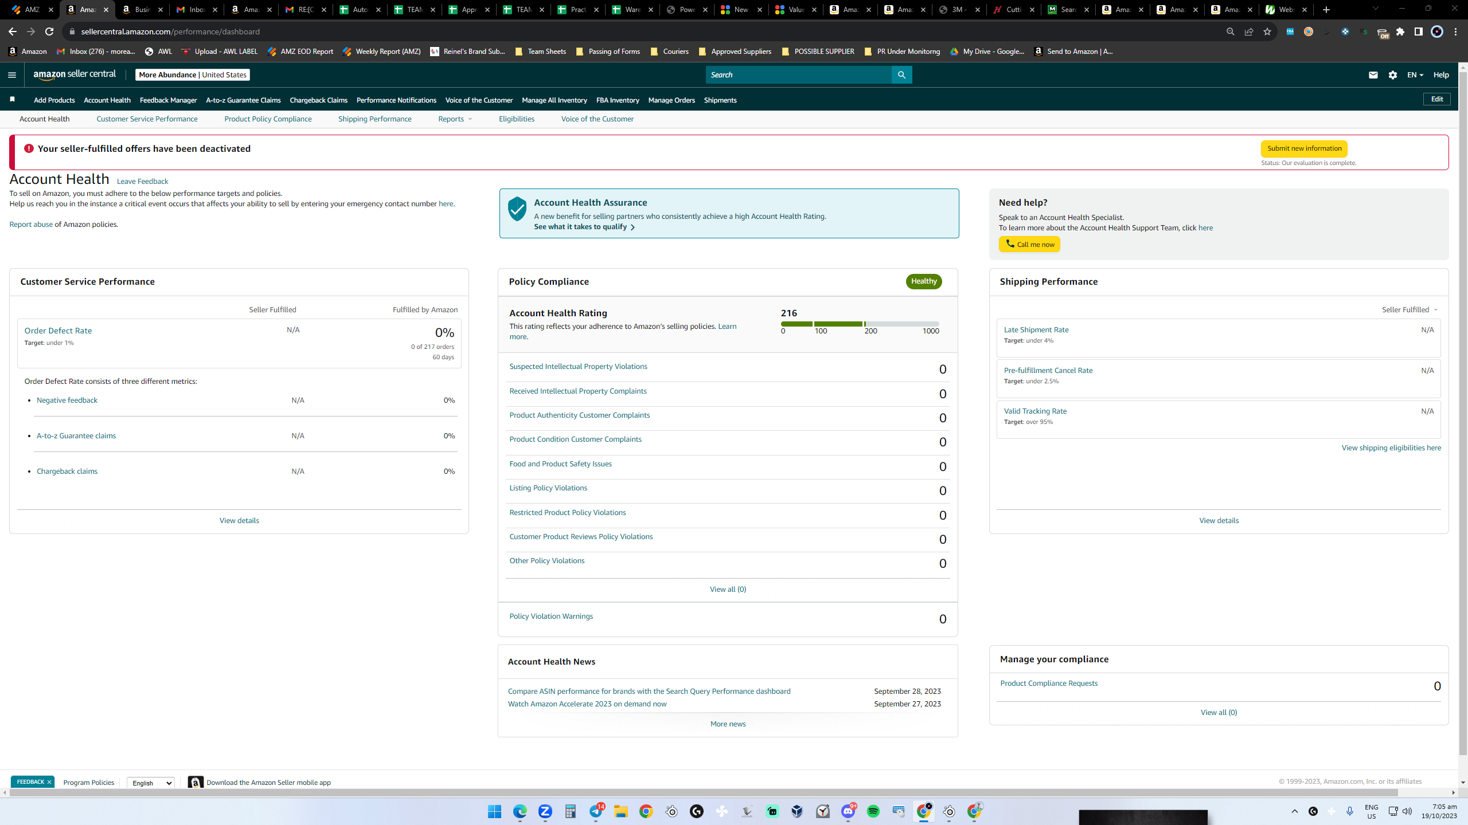Open Spotify from the taskbar

[x=873, y=811]
